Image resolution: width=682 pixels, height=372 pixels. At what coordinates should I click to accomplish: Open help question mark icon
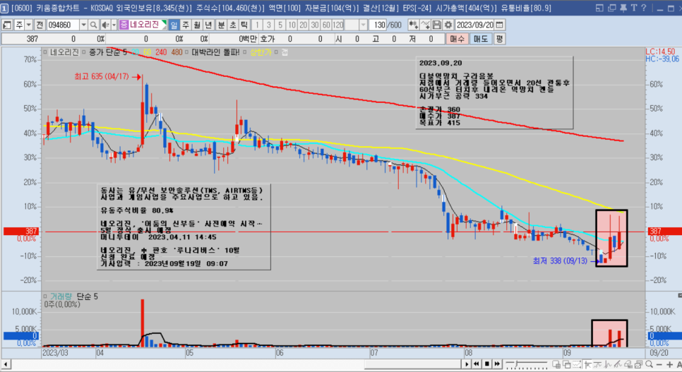[643, 8]
